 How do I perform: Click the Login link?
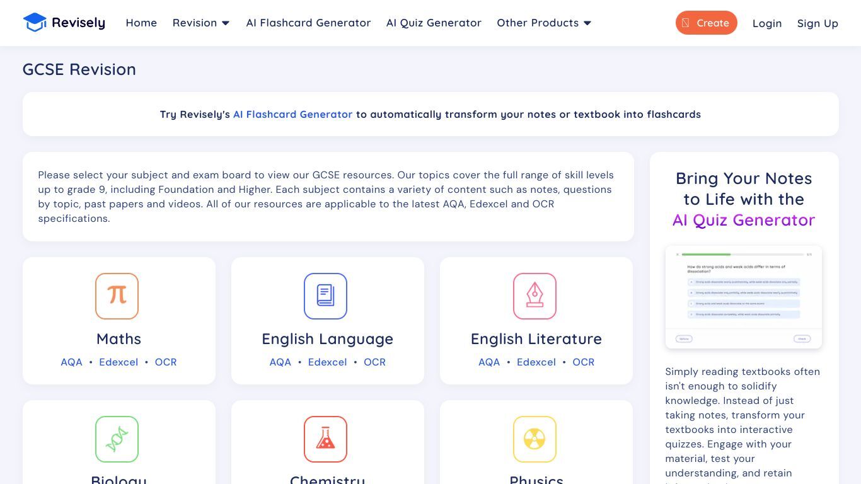click(x=767, y=23)
